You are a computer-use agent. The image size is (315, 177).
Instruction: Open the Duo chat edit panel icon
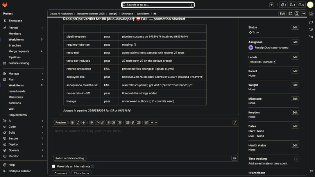311,13
